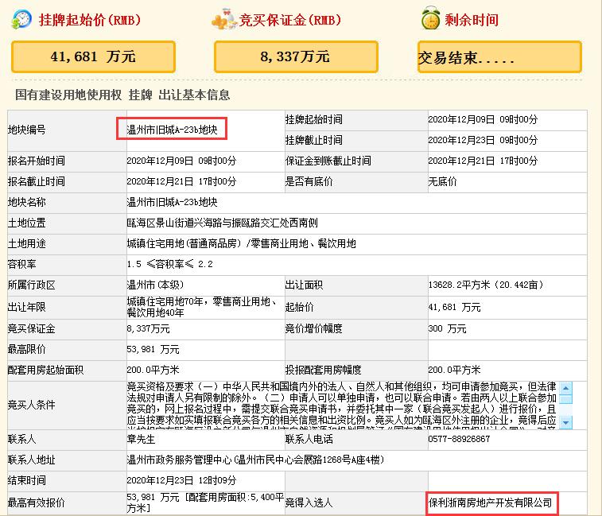Click 结束时间 value 2020年12月23日 12时09分
Screen dimensions: 602x516
181,481
